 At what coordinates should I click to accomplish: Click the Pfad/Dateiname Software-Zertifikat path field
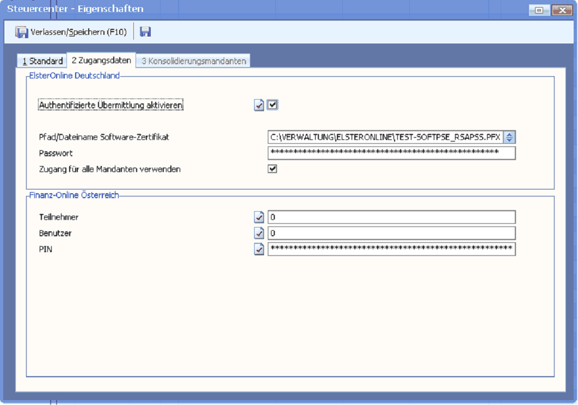(x=384, y=137)
